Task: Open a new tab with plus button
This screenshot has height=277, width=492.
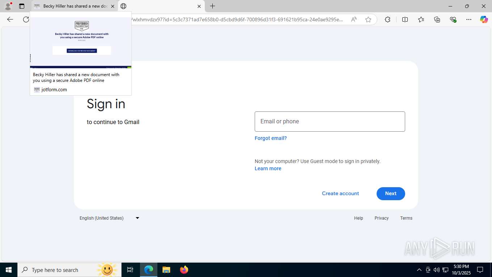Action: tap(213, 6)
